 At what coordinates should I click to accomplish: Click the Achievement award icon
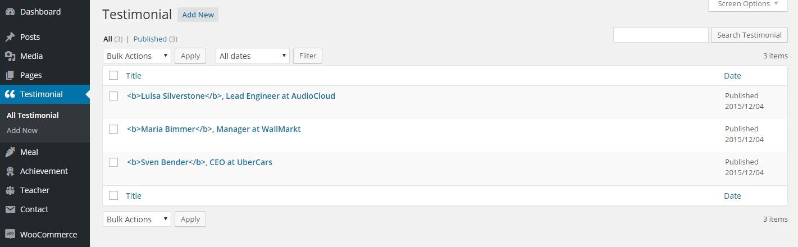10,171
